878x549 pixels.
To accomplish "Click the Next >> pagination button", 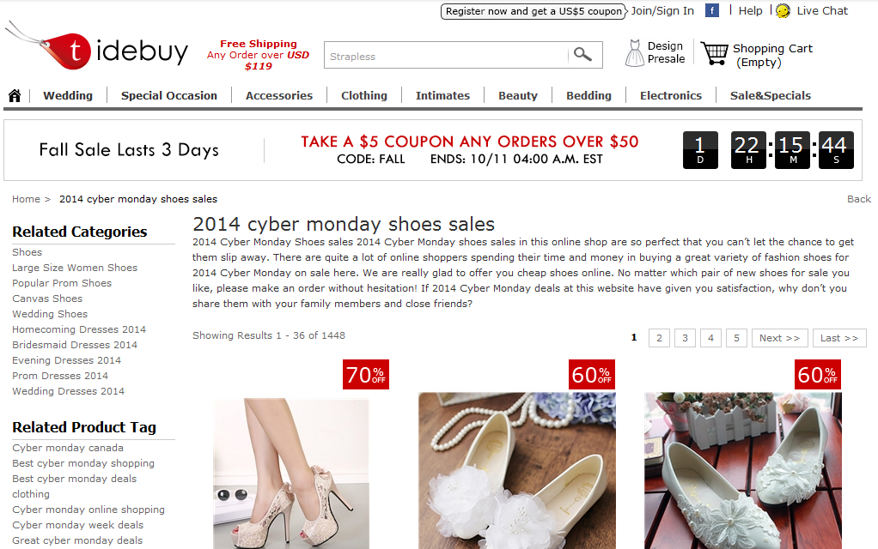I will click(779, 338).
